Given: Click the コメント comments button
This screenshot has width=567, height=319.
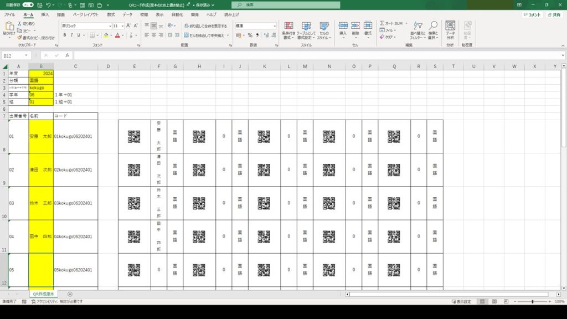Looking at the screenshot, I should (x=532, y=15).
